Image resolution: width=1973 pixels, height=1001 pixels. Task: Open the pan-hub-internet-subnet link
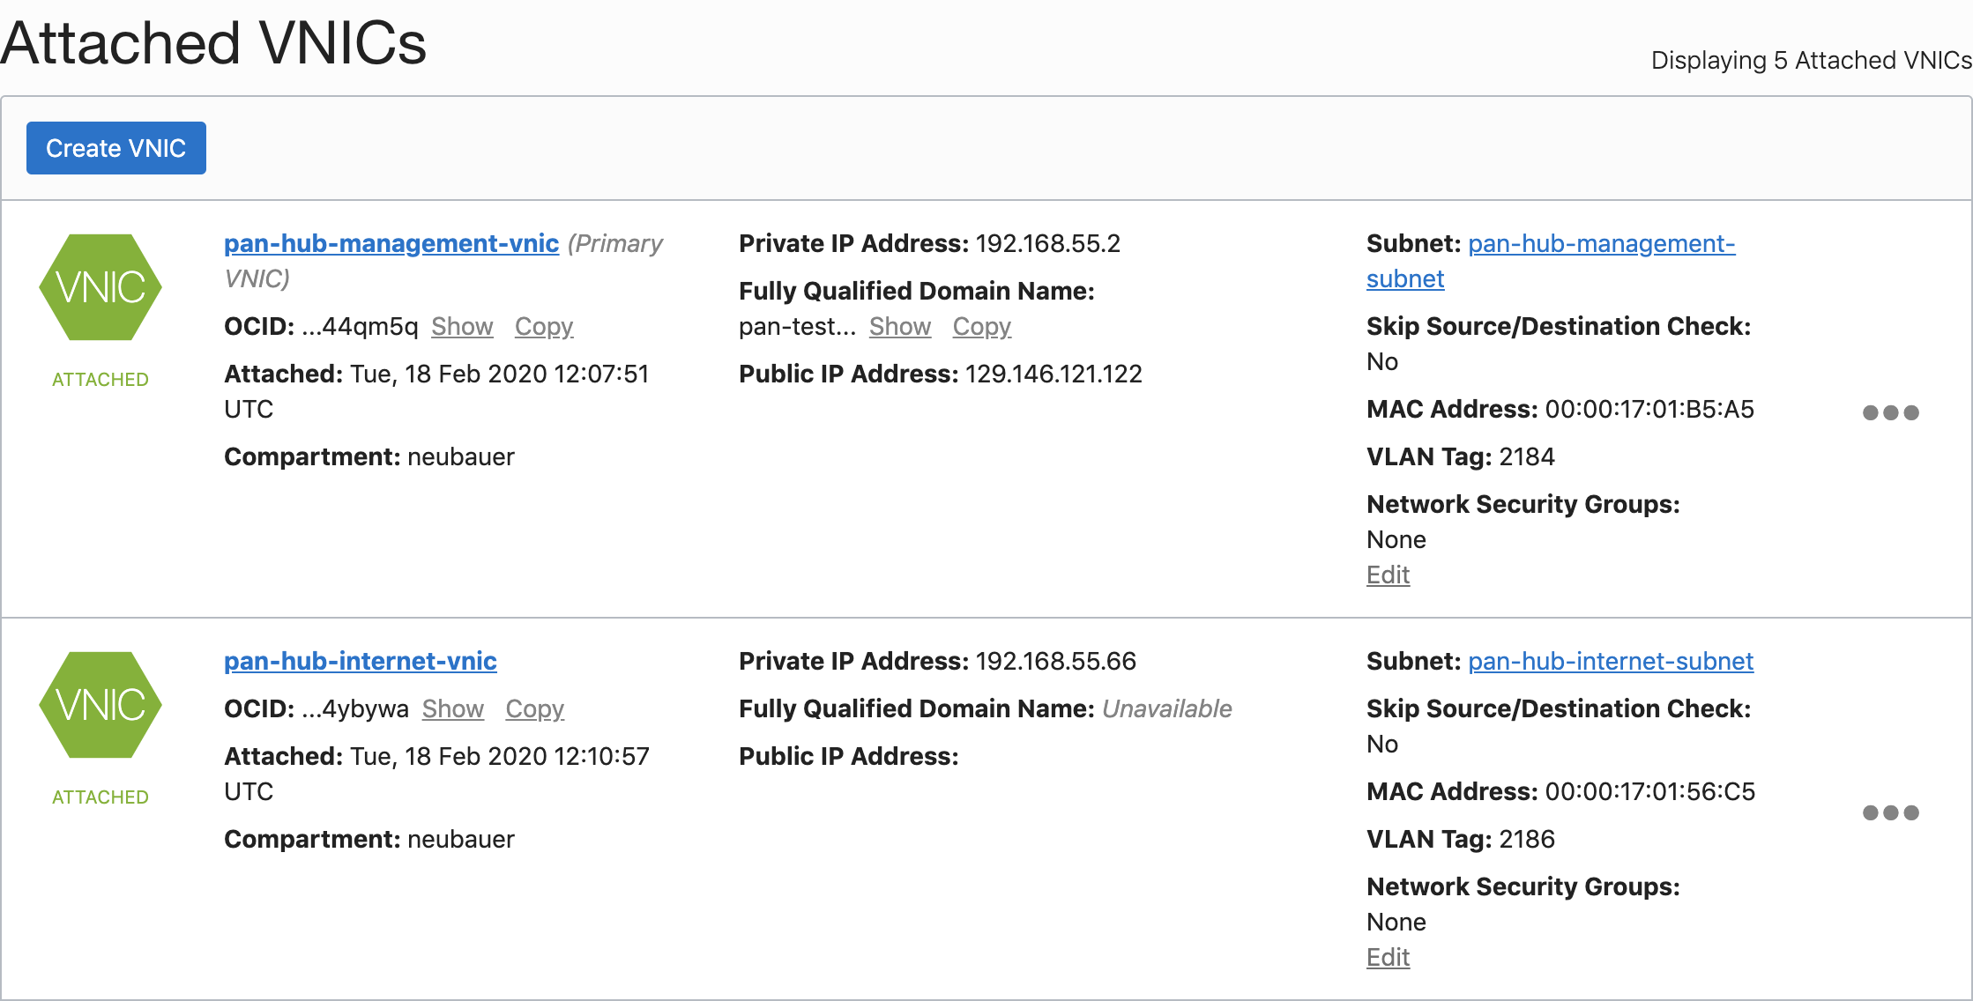(x=1610, y=661)
